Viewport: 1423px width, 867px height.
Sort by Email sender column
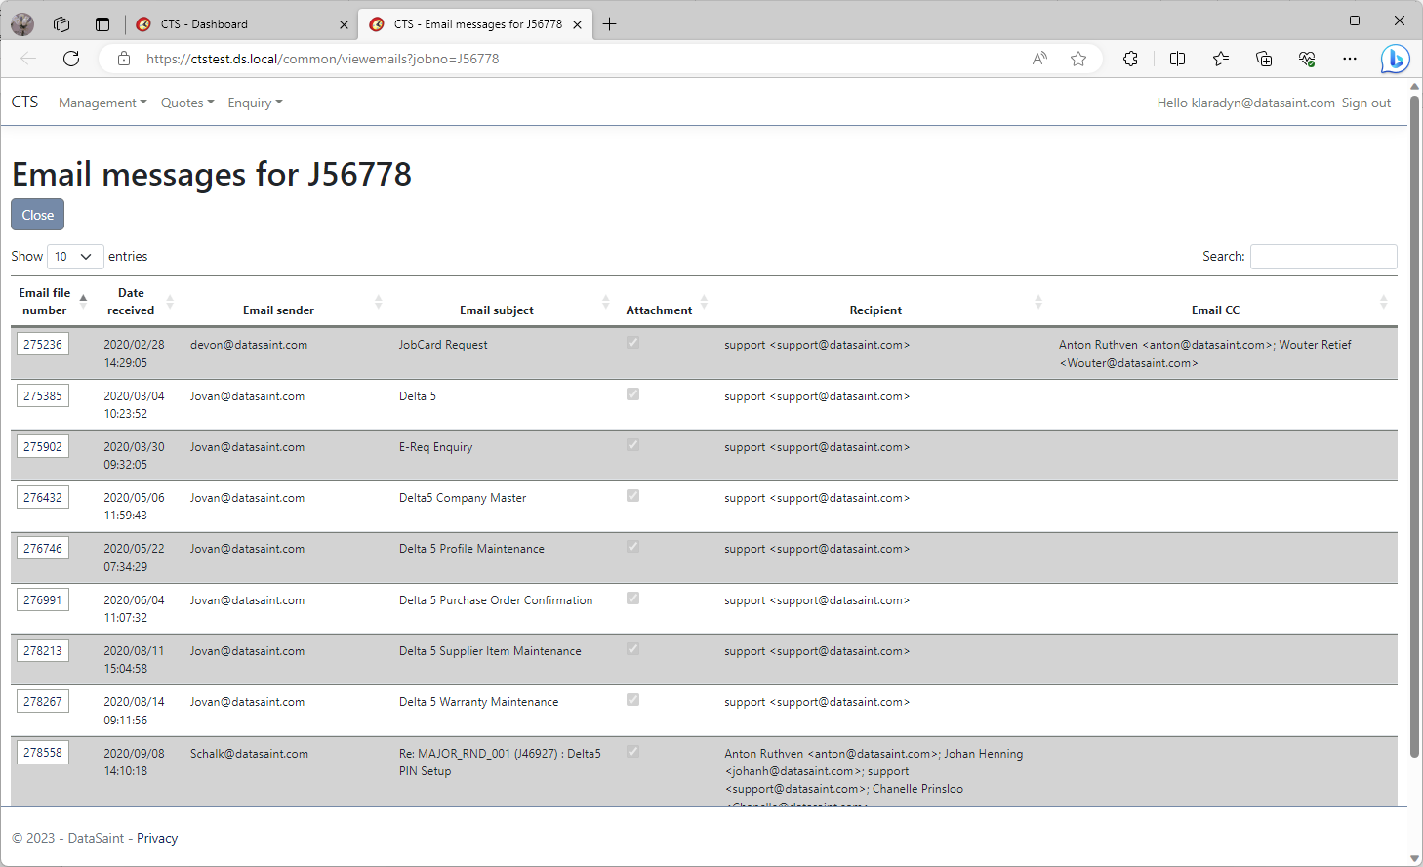click(284, 301)
